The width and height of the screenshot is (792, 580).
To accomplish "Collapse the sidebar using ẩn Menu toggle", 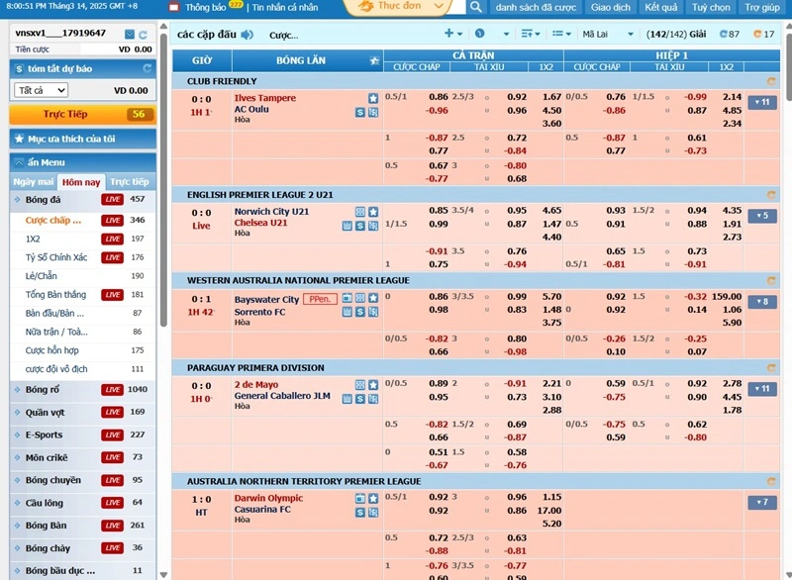I will [19, 162].
